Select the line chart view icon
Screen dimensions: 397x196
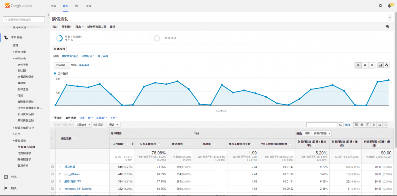coord(380,65)
